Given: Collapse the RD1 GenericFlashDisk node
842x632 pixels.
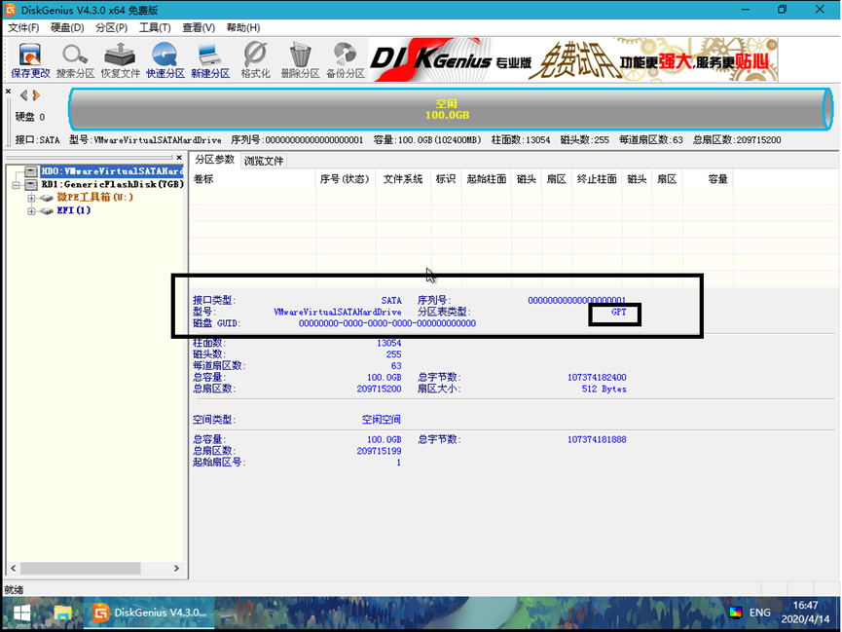Looking at the screenshot, I should [x=17, y=184].
